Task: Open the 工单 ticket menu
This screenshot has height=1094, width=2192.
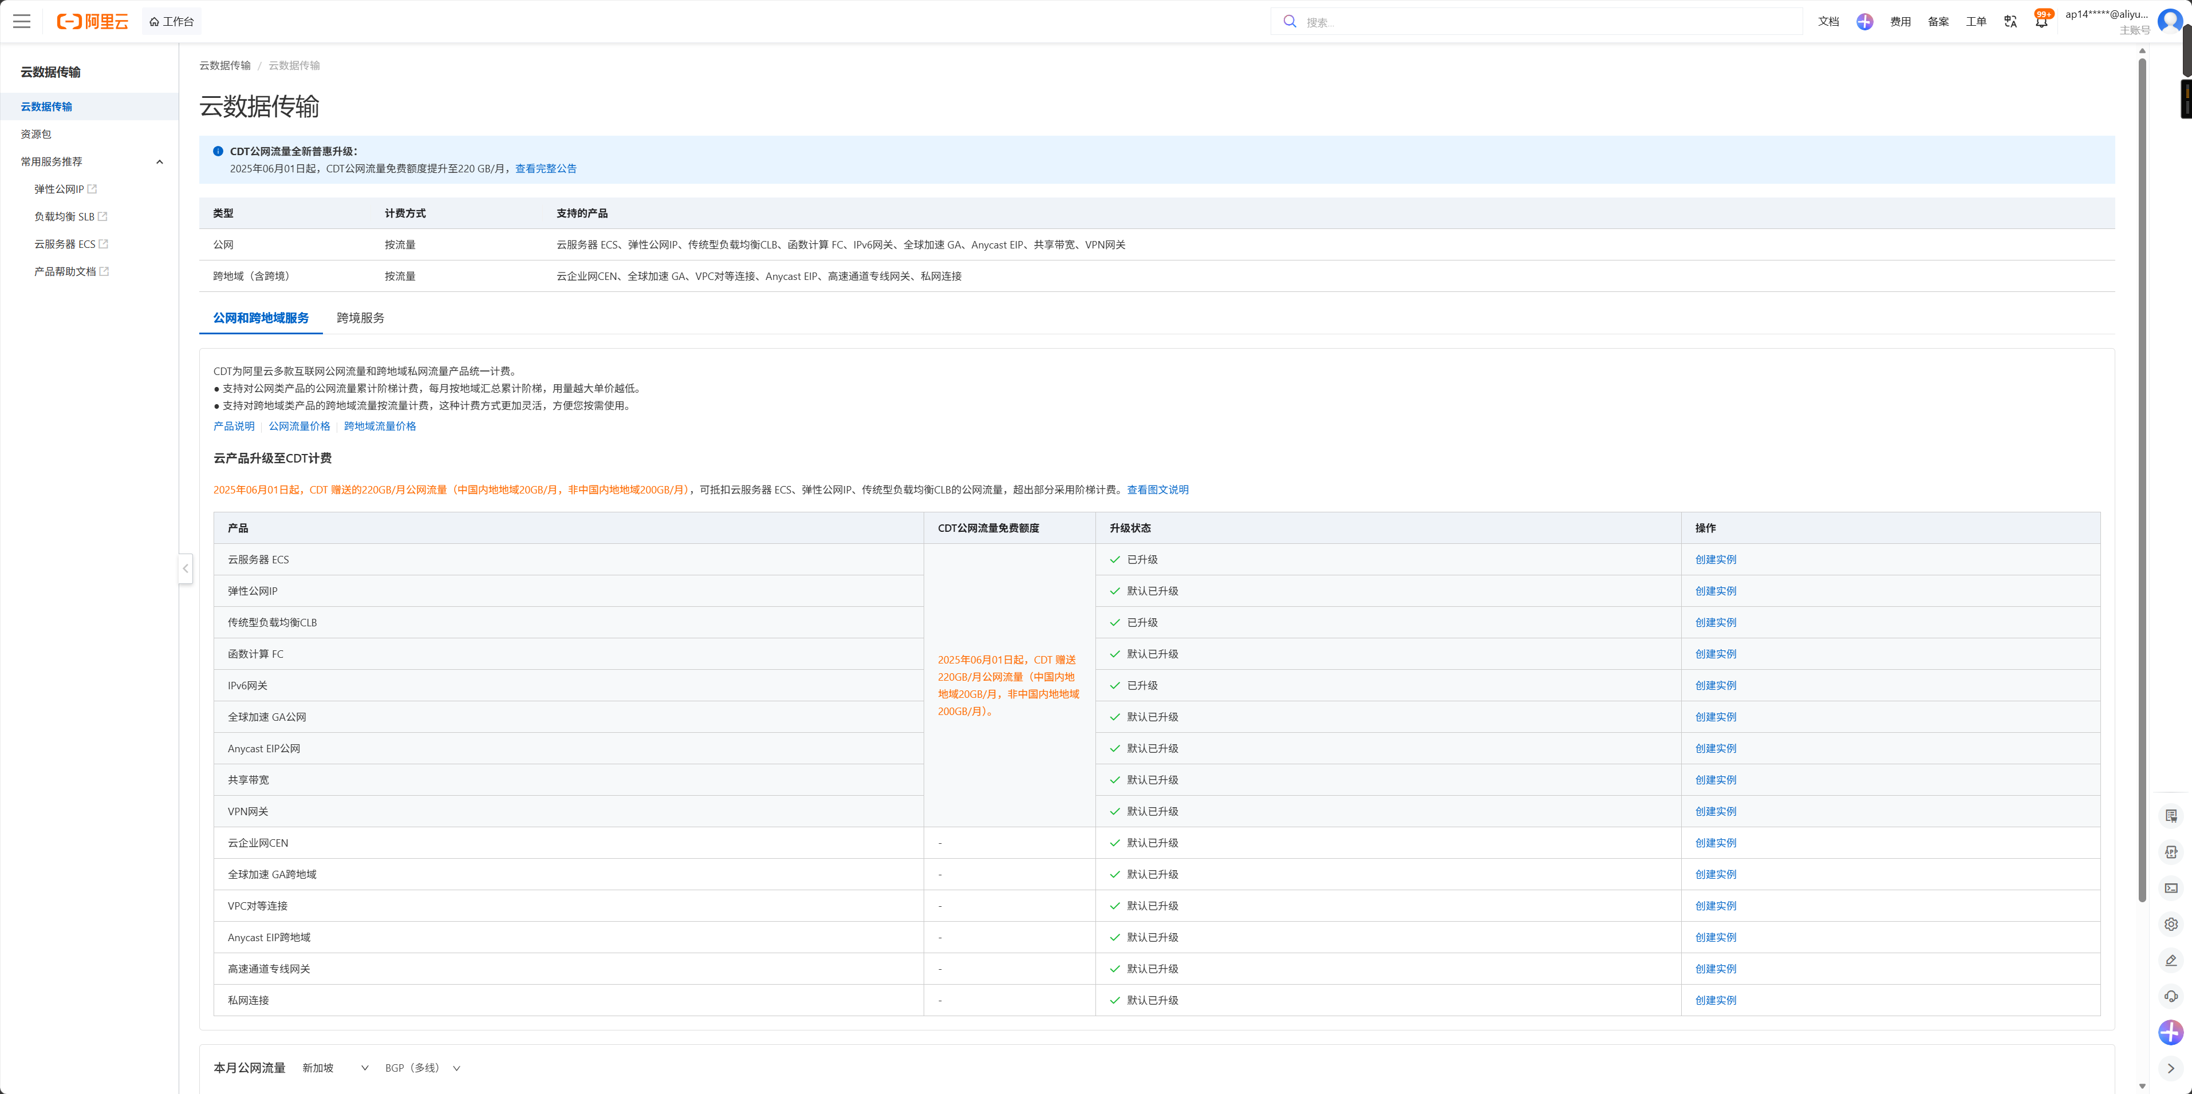Action: (1976, 21)
